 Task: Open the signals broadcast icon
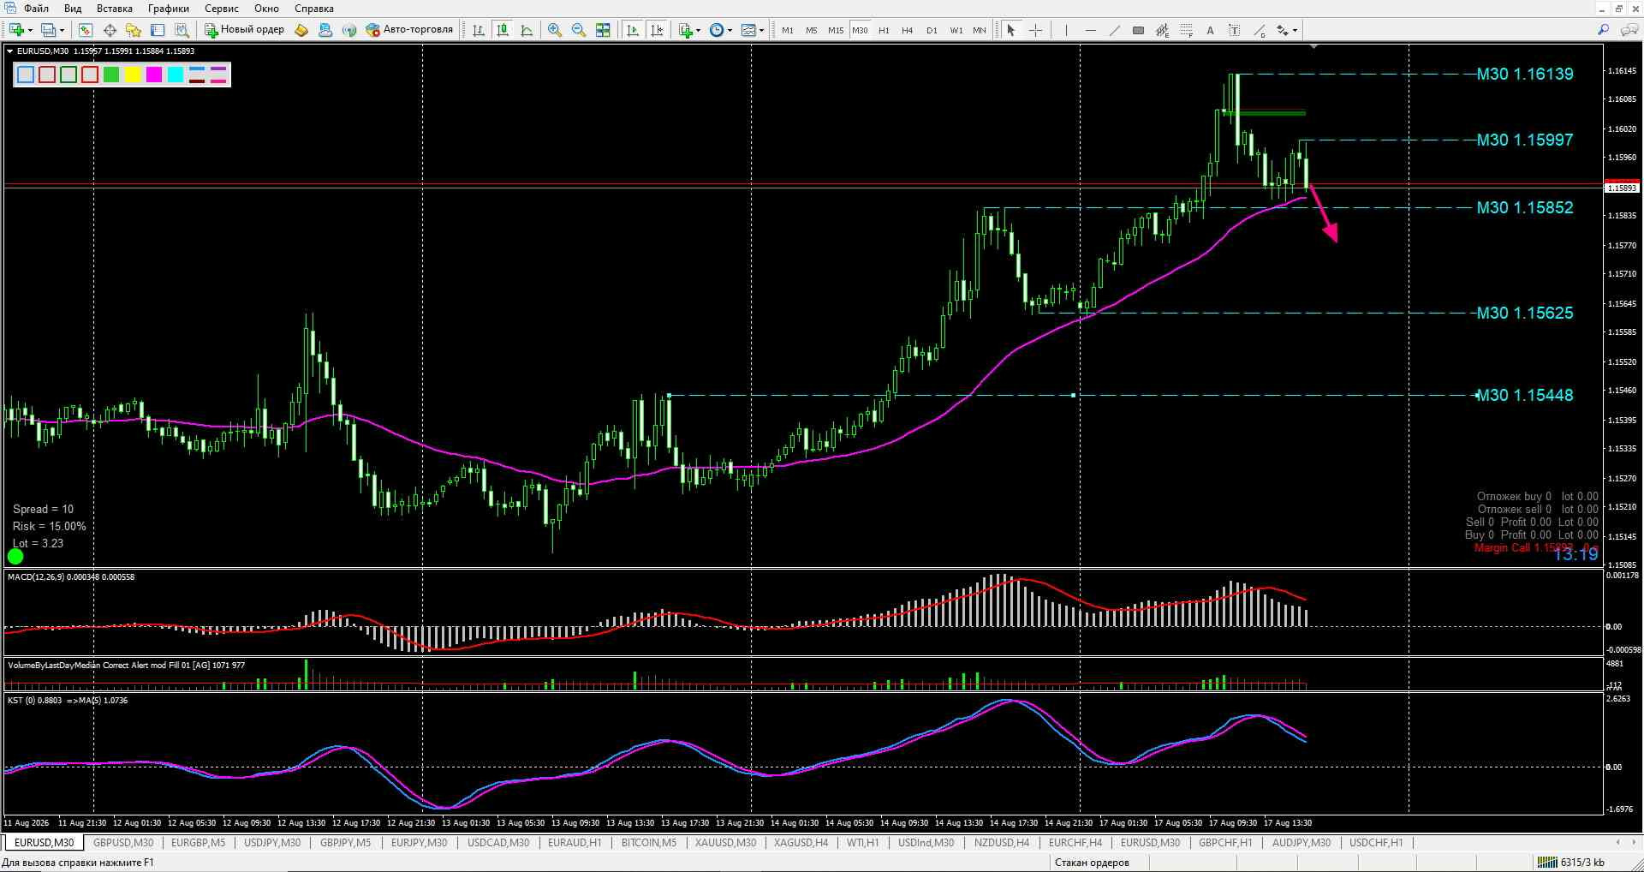(x=349, y=30)
